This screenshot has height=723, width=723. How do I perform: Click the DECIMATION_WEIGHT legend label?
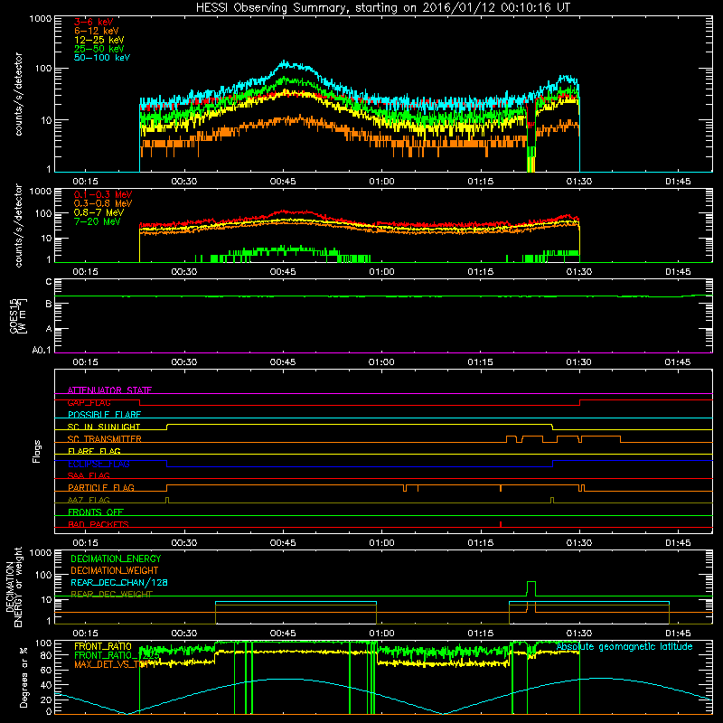115,570
